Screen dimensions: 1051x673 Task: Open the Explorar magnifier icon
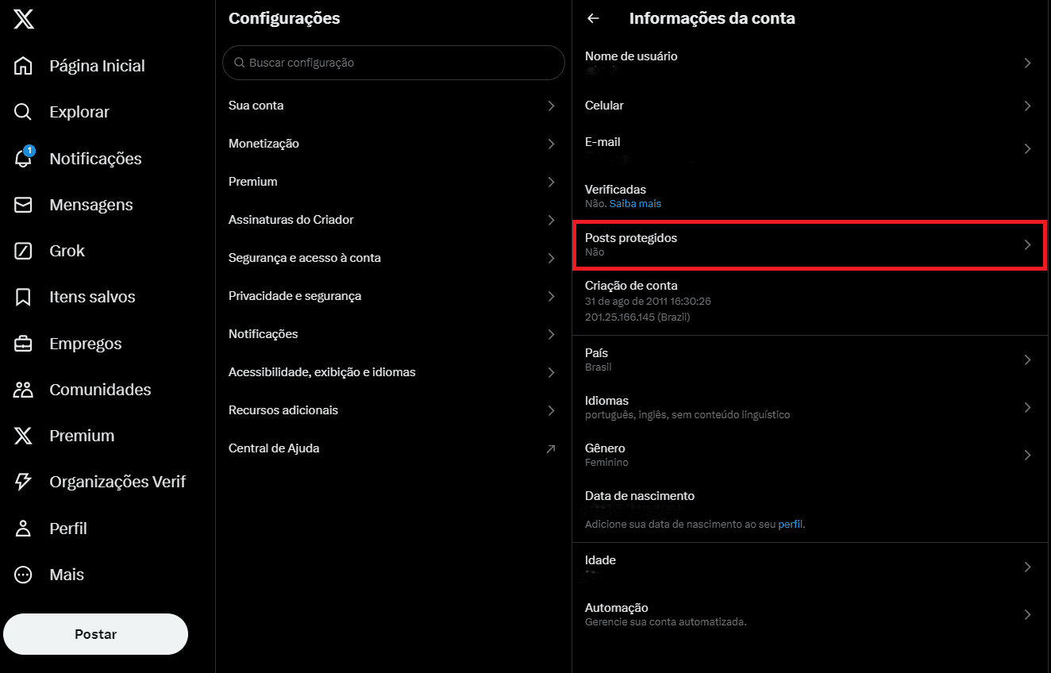click(x=24, y=112)
